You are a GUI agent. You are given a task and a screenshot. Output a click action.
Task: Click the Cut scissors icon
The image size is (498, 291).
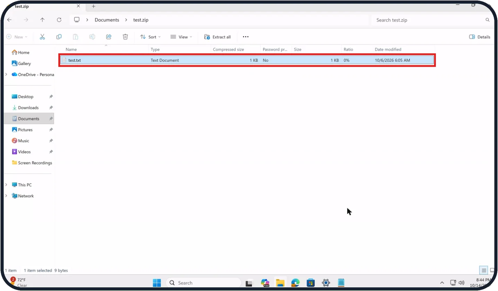pos(42,37)
